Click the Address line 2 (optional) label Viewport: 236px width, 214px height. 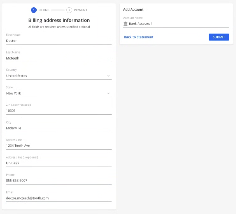pos(22,157)
